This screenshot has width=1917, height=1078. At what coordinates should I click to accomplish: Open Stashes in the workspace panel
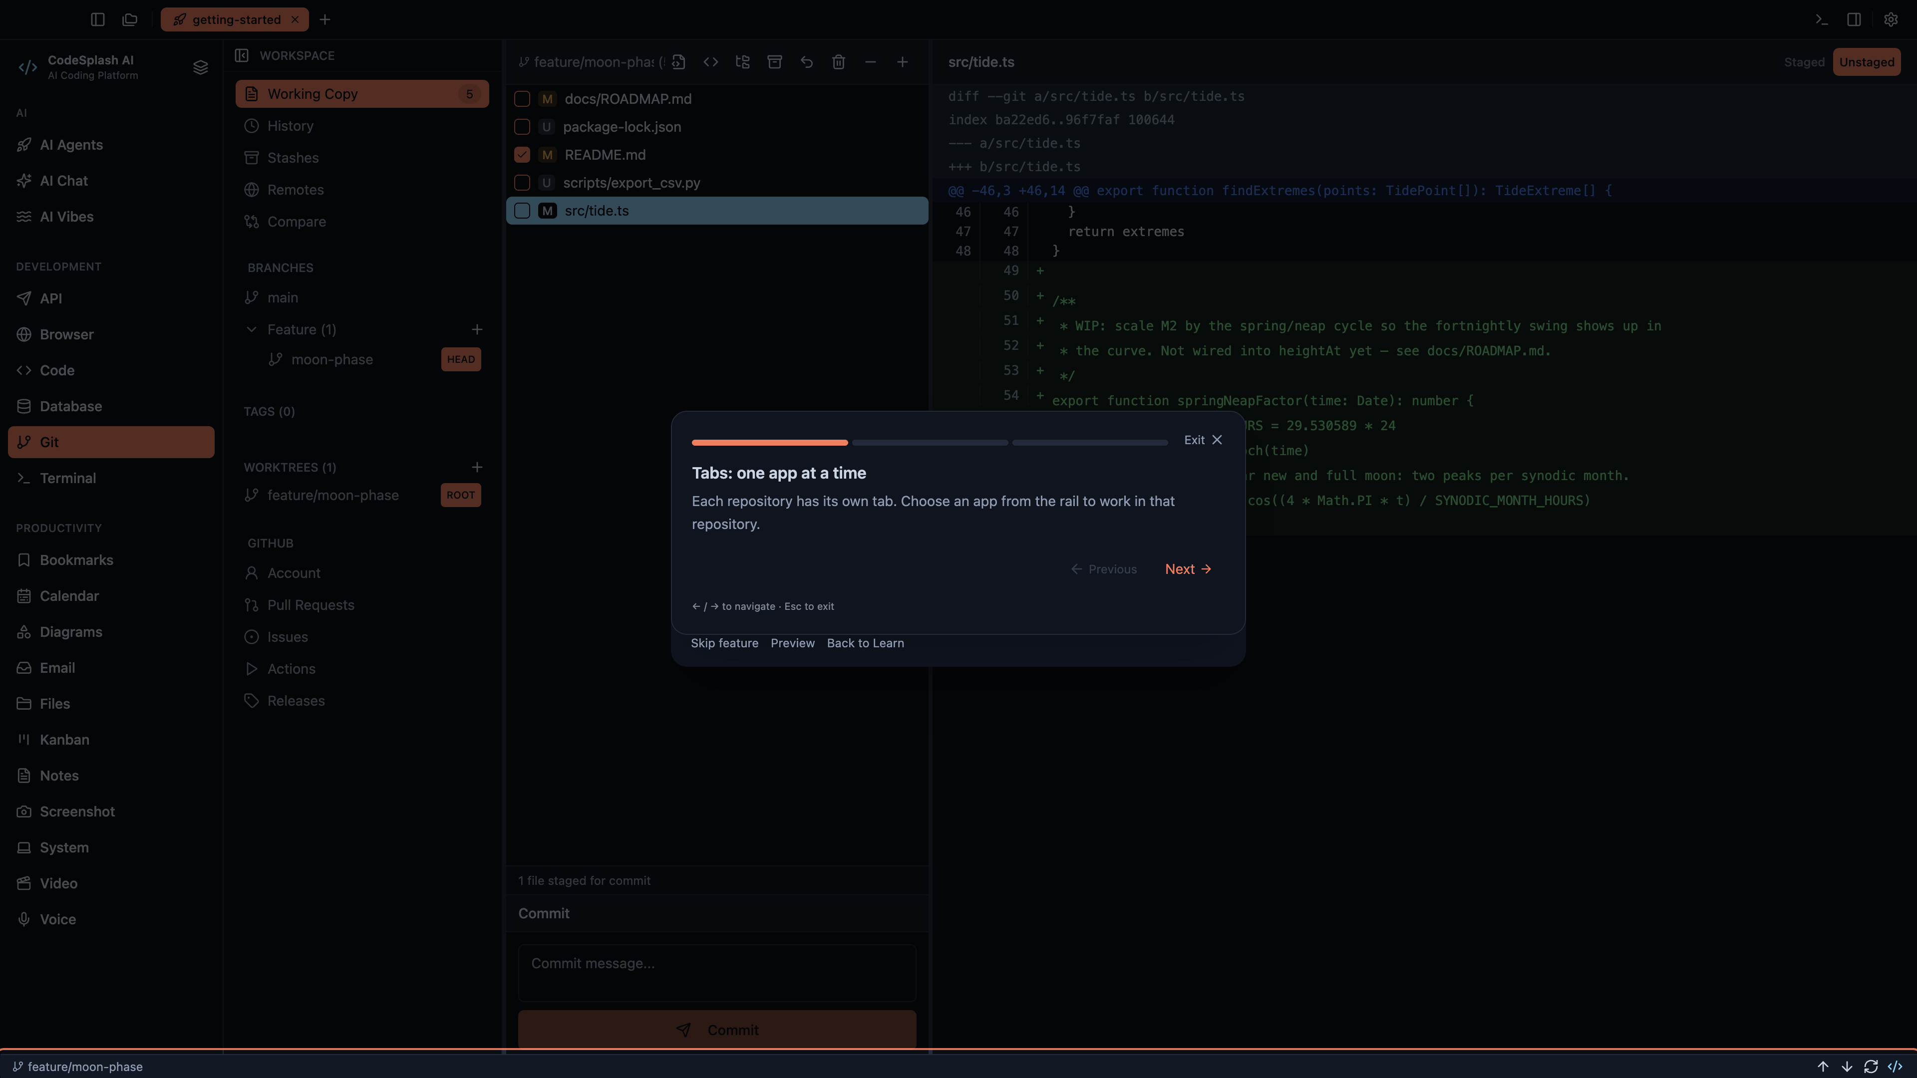point(362,158)
